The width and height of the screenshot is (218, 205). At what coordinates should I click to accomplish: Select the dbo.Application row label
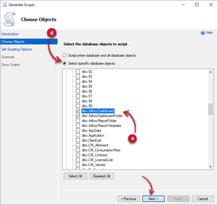(93, 135)
